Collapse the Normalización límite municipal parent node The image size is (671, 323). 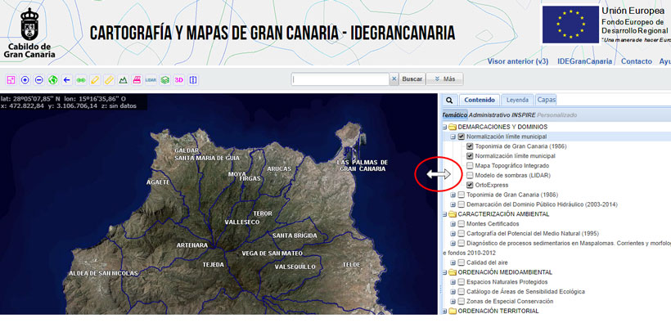453,137
